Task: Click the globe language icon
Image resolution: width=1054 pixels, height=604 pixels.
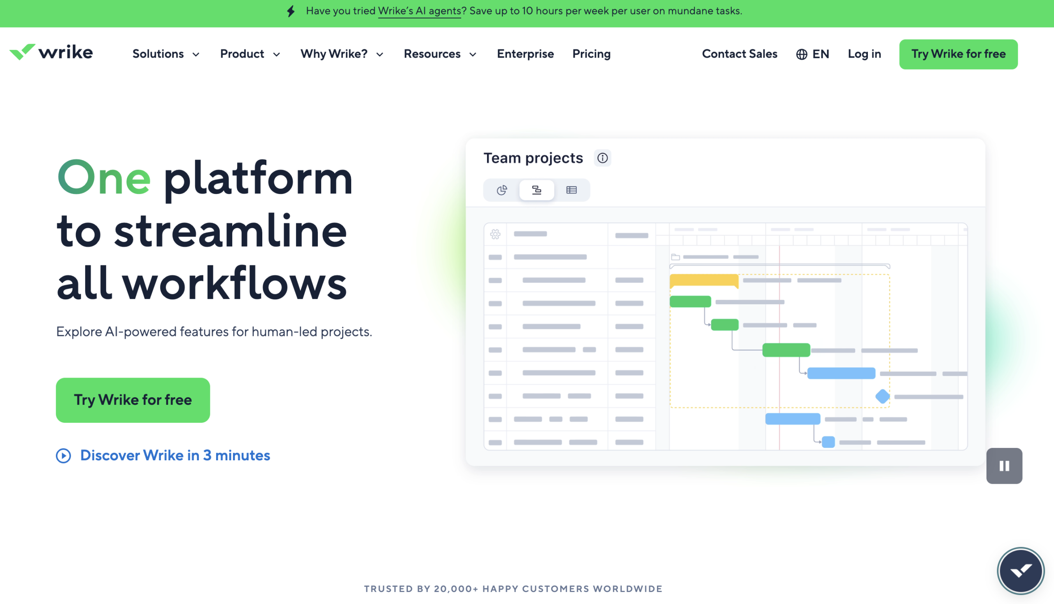Action: coord(801,54)
